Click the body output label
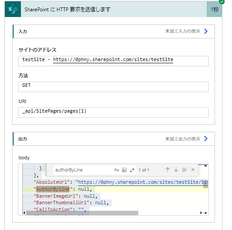The height and width of the screenshot is (230, 232). point(24,158)
